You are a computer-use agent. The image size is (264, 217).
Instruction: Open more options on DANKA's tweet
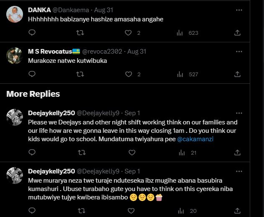pyautogui.click(x=239, y=10)
